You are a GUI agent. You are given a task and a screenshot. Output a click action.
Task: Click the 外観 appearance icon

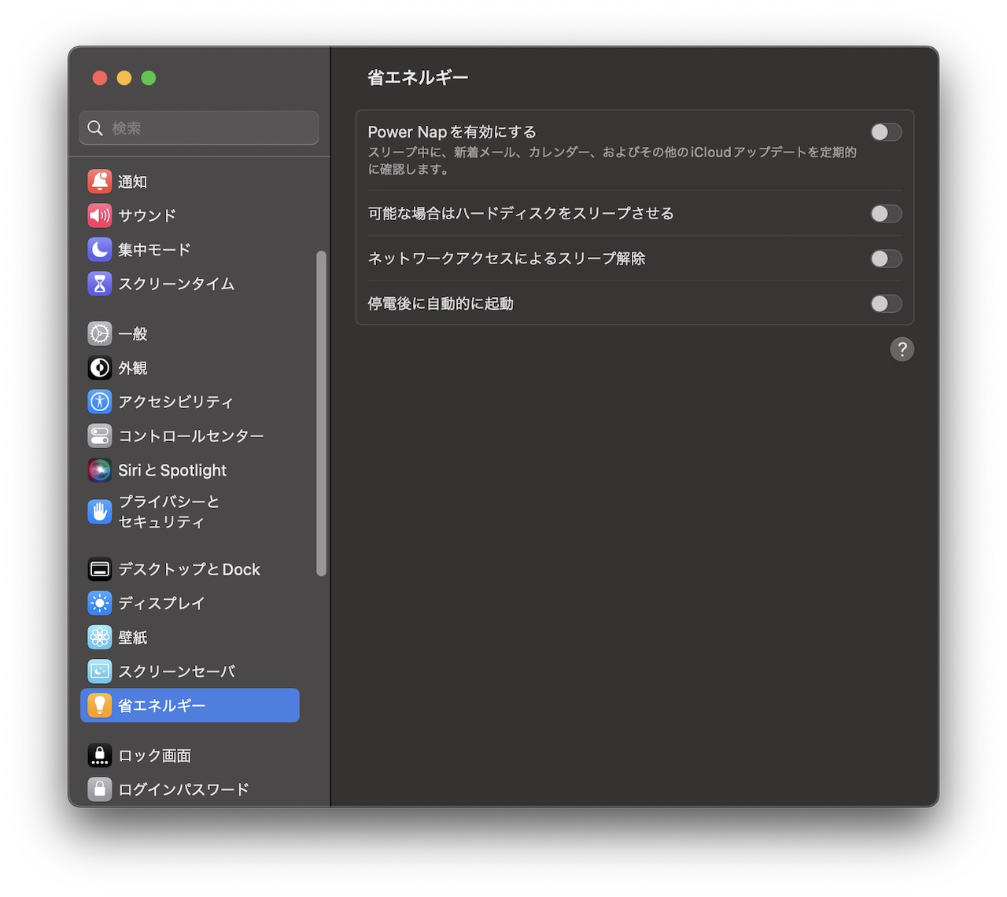(100, 368)
